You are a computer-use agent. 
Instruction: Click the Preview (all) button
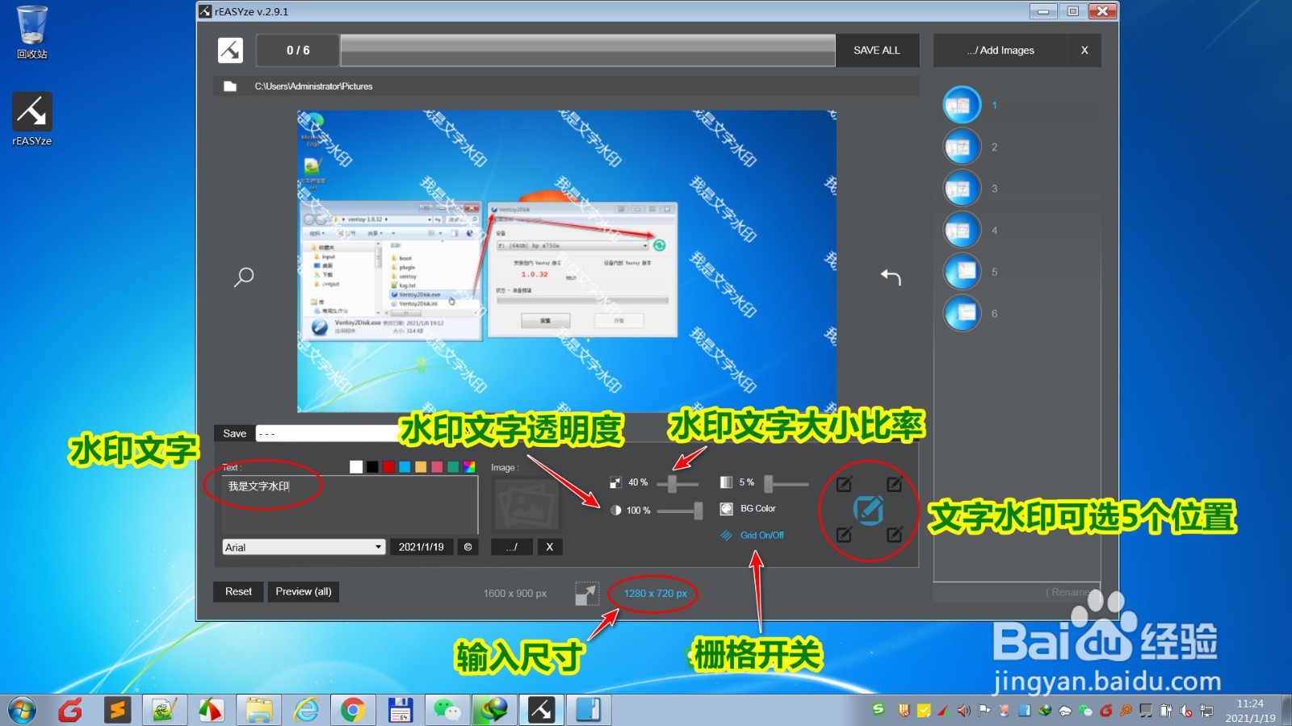tap(303, 591)
